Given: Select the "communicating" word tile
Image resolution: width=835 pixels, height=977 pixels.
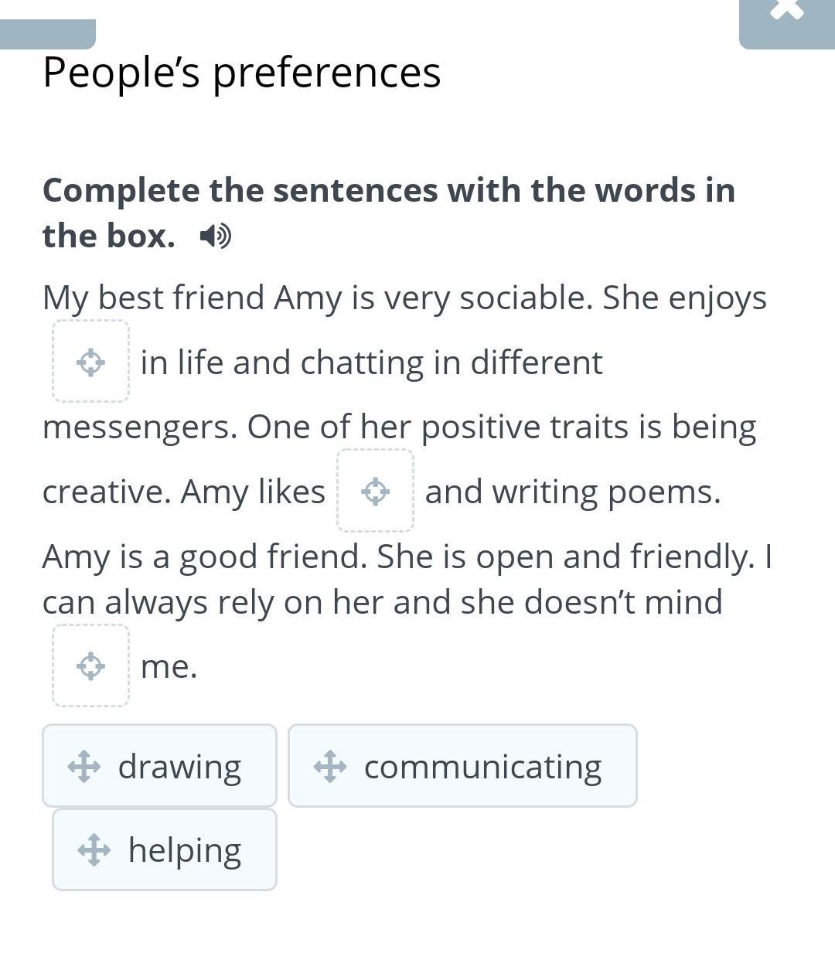Looking at the screenshot, I should (x=482, y=766).
